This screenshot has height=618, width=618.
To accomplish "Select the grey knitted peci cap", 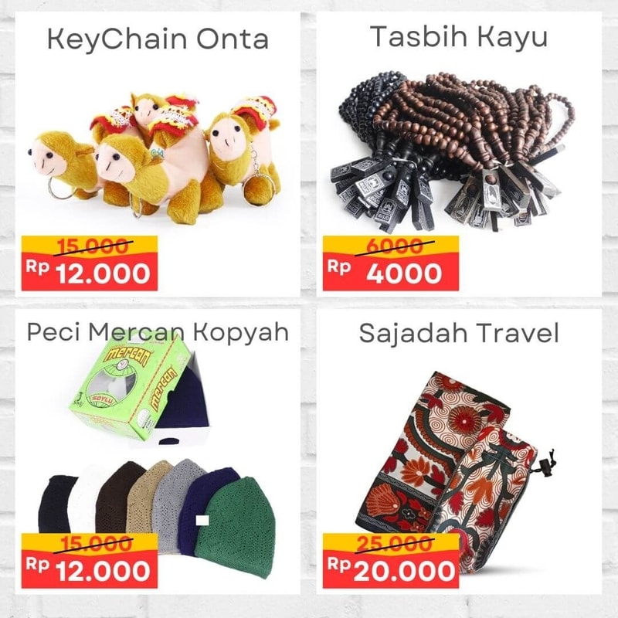I will point(173,504).
